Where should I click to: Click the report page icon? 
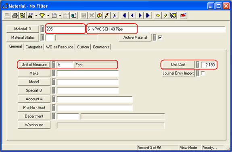point(54,15)
